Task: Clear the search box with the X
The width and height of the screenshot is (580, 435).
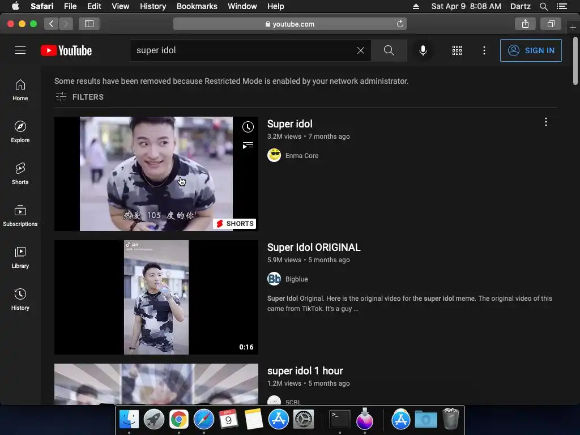Action: click(361, 50)
